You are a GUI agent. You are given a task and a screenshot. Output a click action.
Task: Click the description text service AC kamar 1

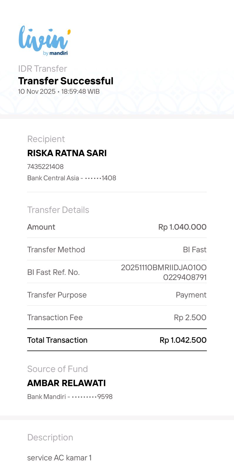59,458
